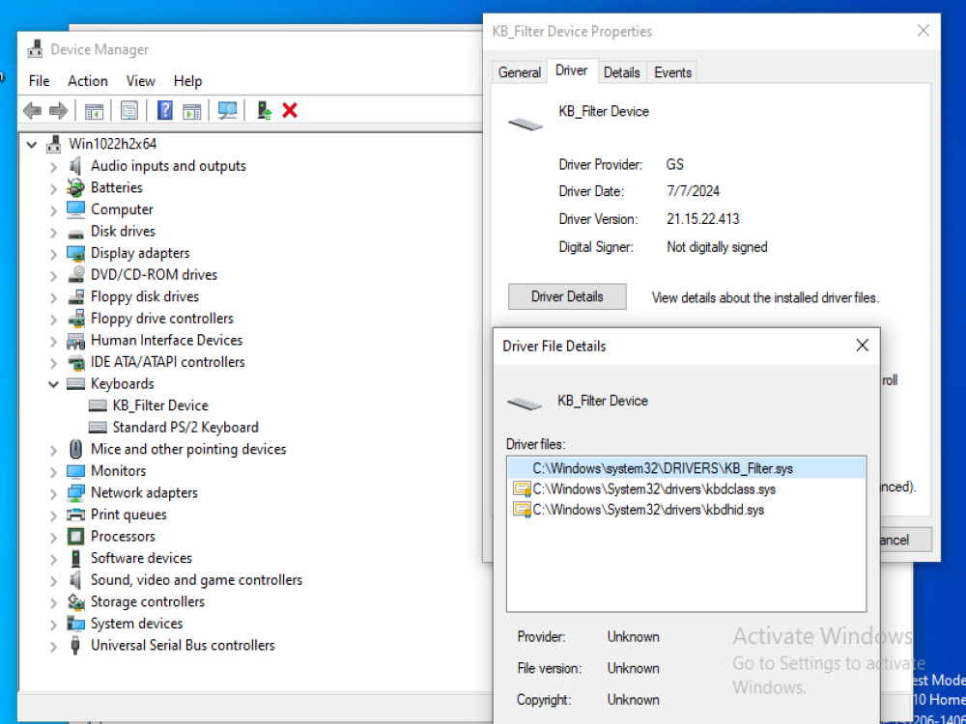Viewport: 966px width, 724px height.
Task: Collapse the Win1022h2x64 root node
Action: (x=32, y=145)
